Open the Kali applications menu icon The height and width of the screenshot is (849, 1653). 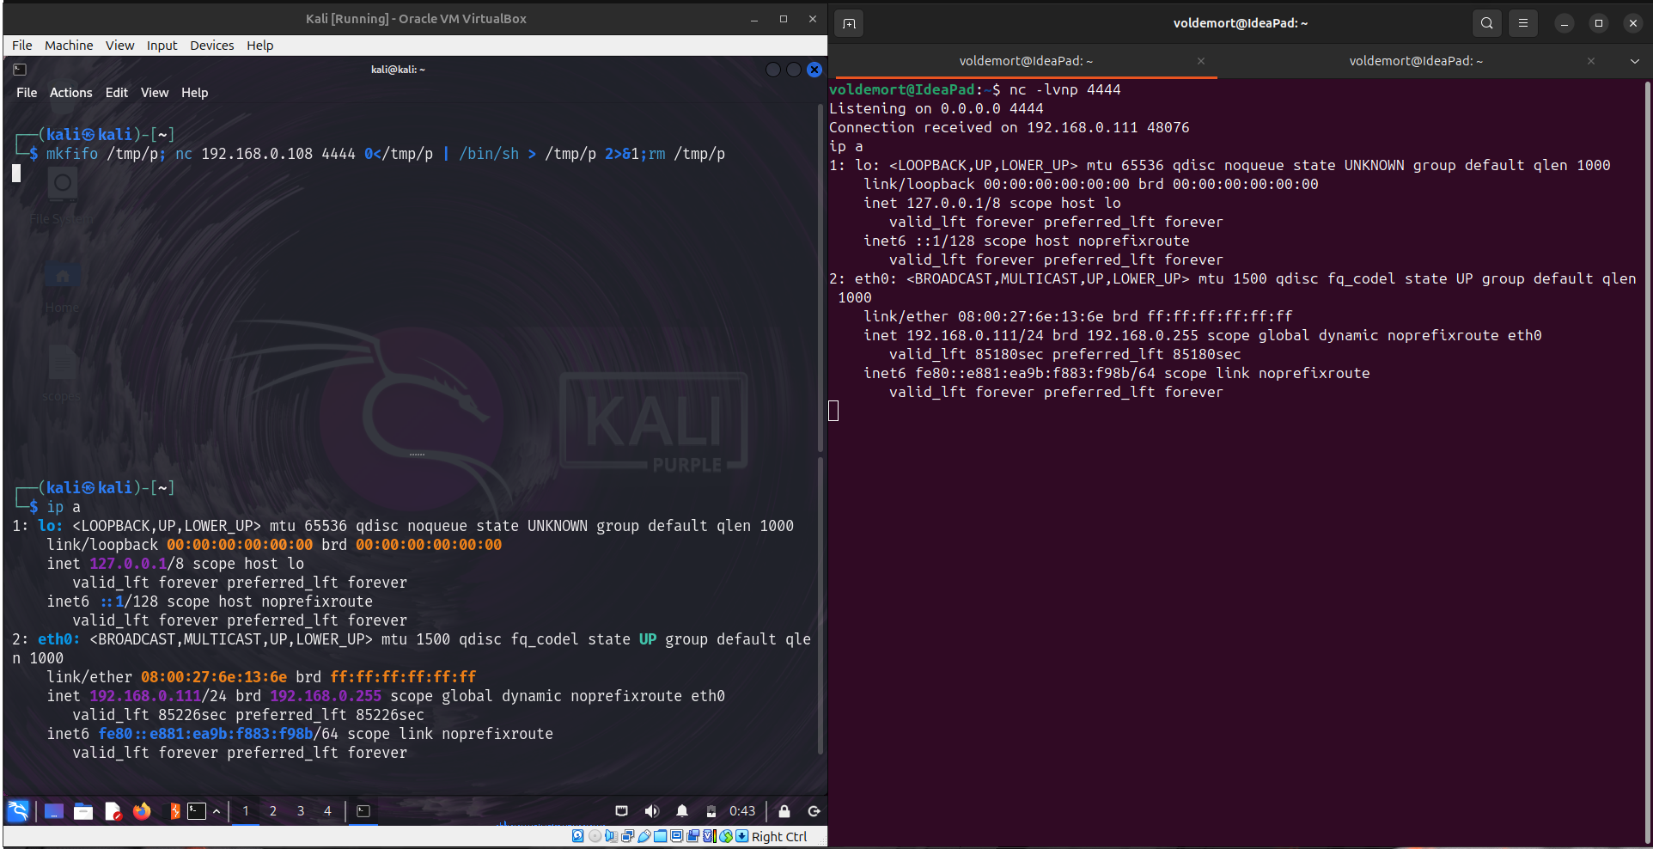[18, 811]
